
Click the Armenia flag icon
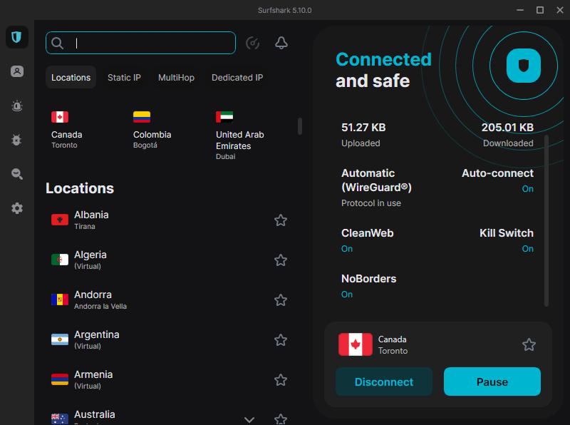[60, 379]
